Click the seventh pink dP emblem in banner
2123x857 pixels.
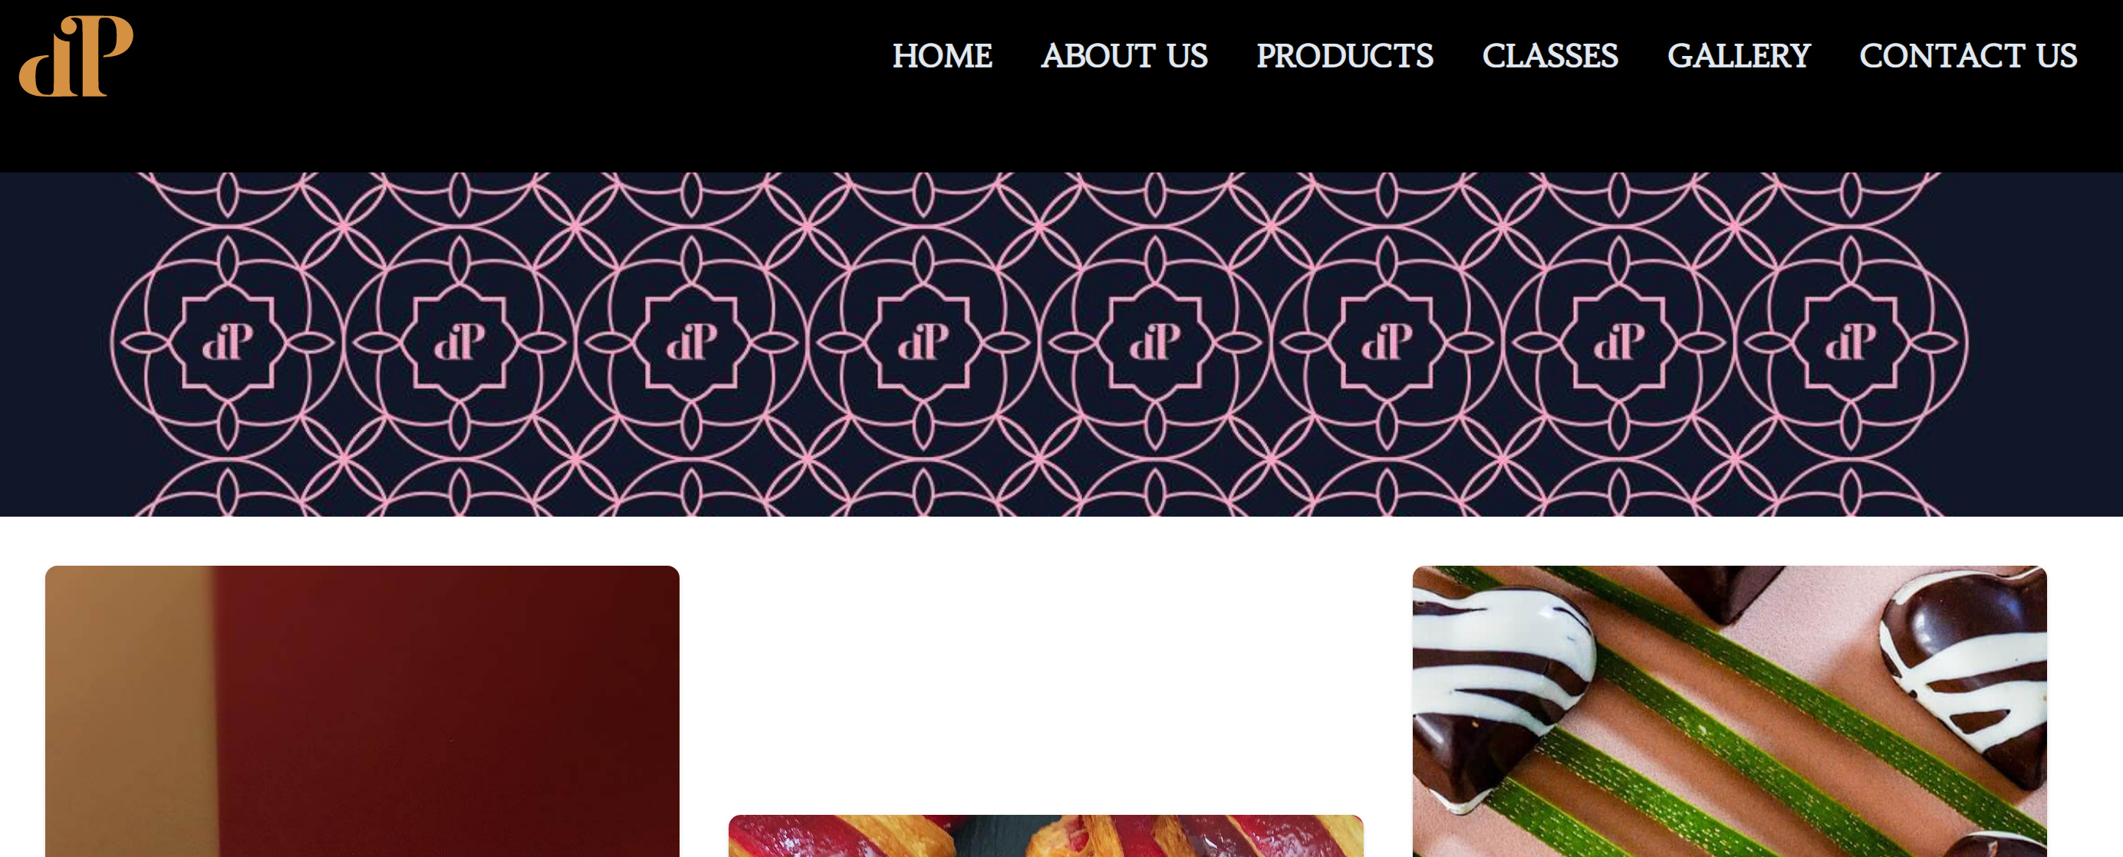click(x=1618, y=342)
